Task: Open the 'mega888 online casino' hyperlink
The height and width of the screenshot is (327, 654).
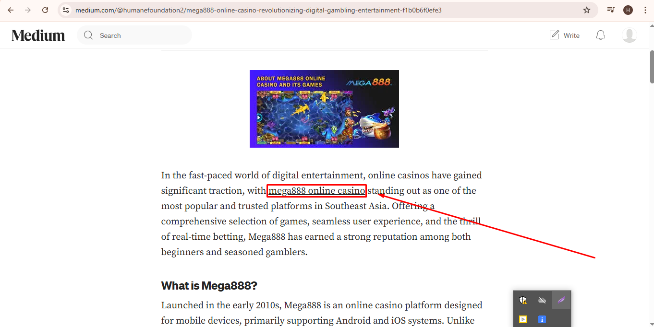Action: [x=317, y=191]
